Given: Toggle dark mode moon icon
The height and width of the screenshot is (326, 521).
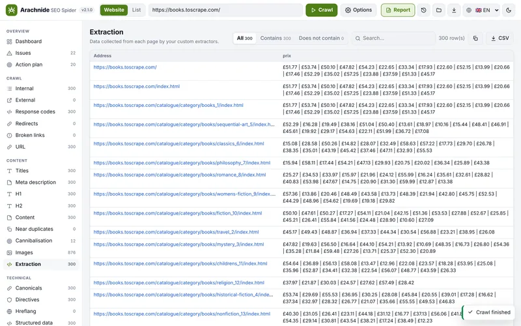Looking at the screenshot, I should pyautogui.click(x=509, y=10).
